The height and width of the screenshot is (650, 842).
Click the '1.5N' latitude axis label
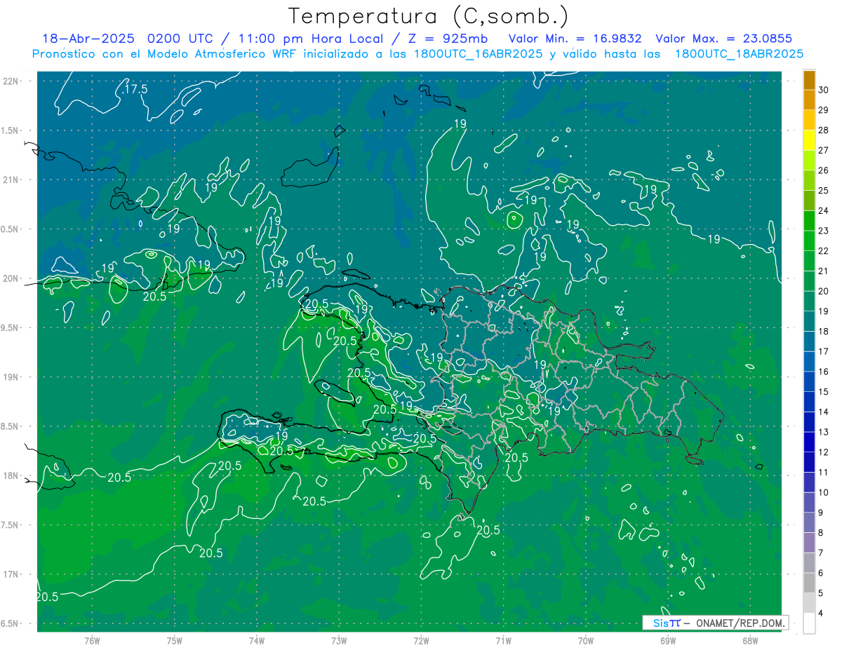pos(11,130)
